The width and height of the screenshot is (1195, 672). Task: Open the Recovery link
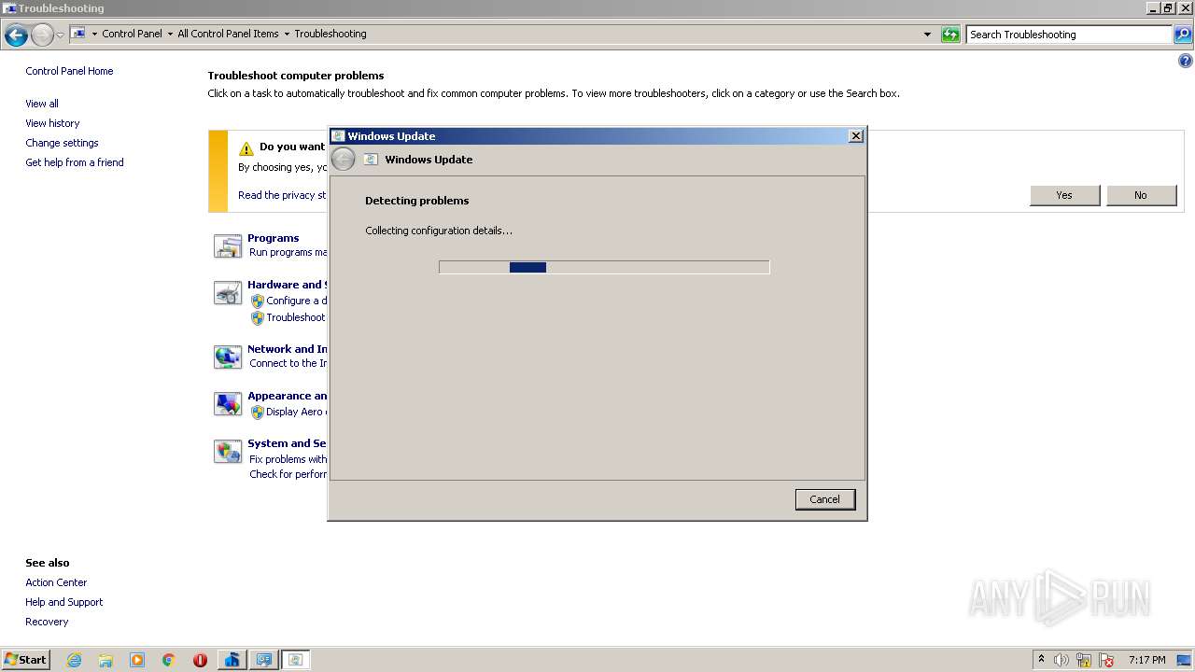point(47,622)
